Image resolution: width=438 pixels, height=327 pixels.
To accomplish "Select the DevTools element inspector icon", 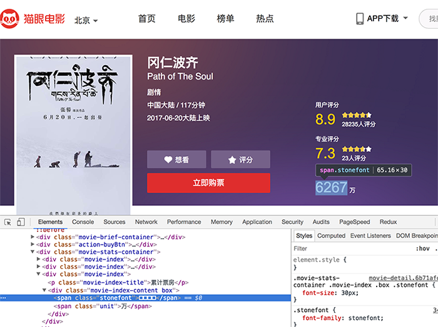I will click(8, 222).
